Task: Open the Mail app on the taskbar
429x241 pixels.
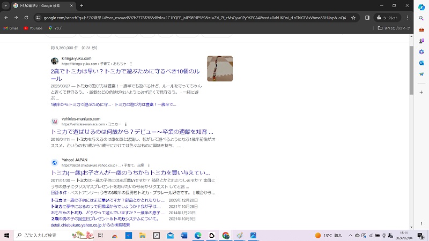Action: click(170, 235)
